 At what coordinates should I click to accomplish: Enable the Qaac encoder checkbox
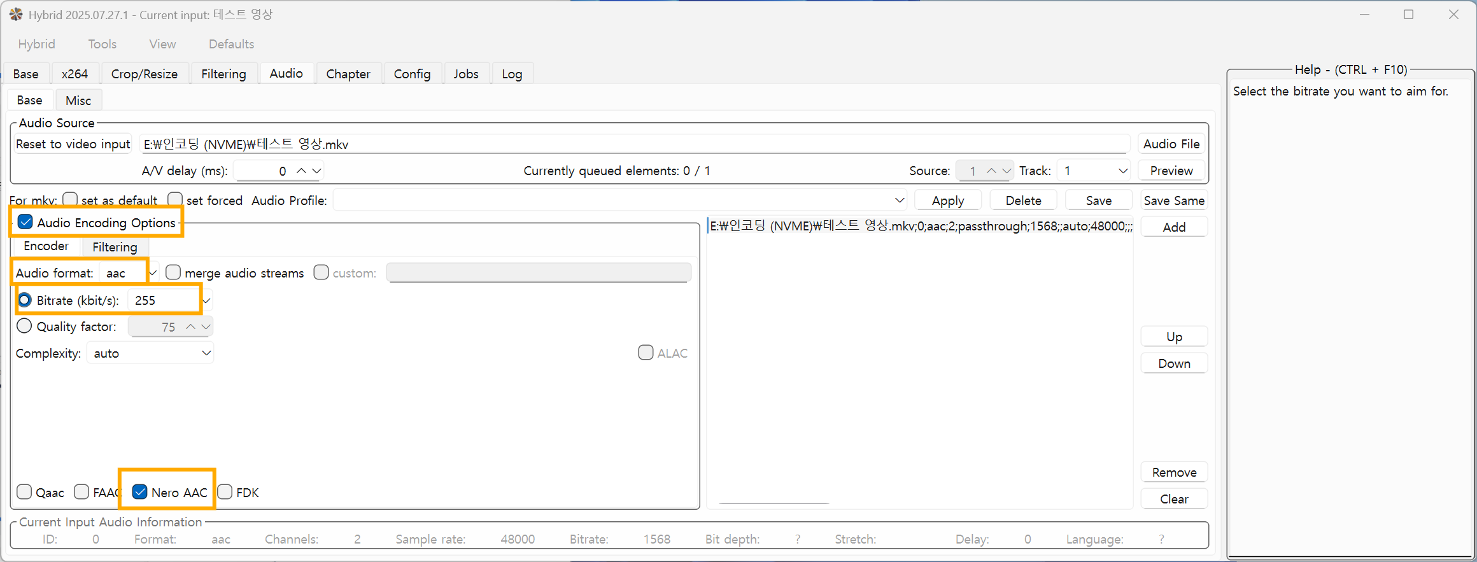(24, 492)
